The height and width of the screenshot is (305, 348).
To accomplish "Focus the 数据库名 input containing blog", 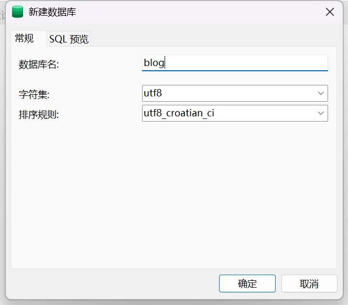I will [x=235, y=63].
